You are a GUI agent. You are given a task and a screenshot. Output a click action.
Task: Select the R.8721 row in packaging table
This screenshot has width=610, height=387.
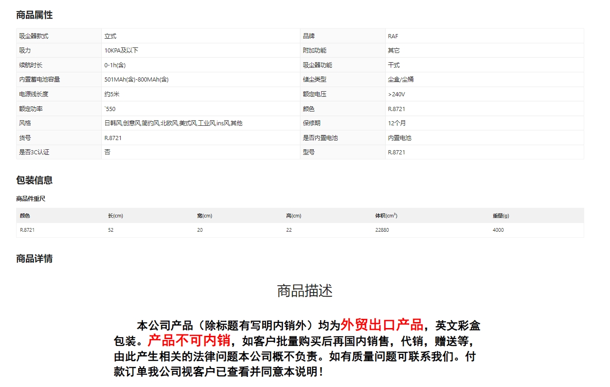click(300, 230)
